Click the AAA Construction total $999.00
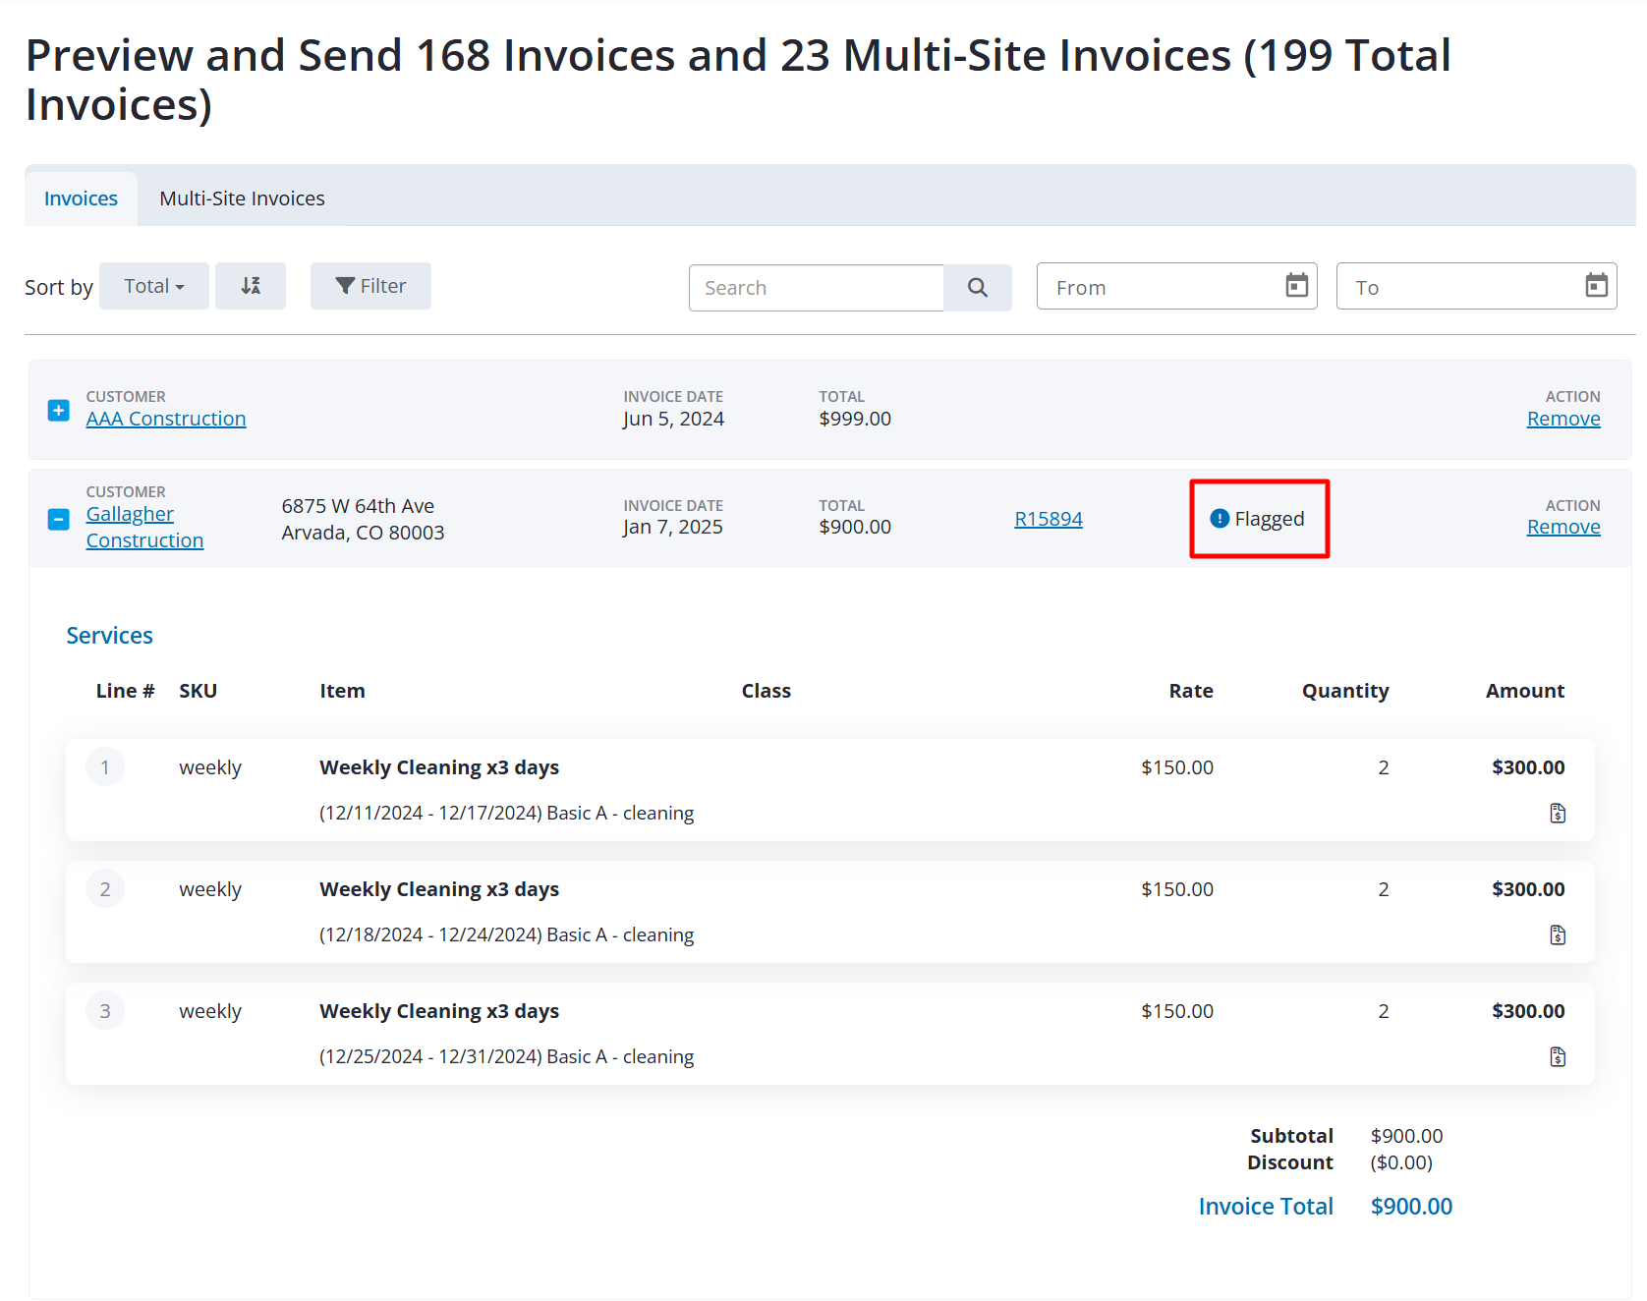Viewport: 1647px width, 1301px height. click(855, 419)
